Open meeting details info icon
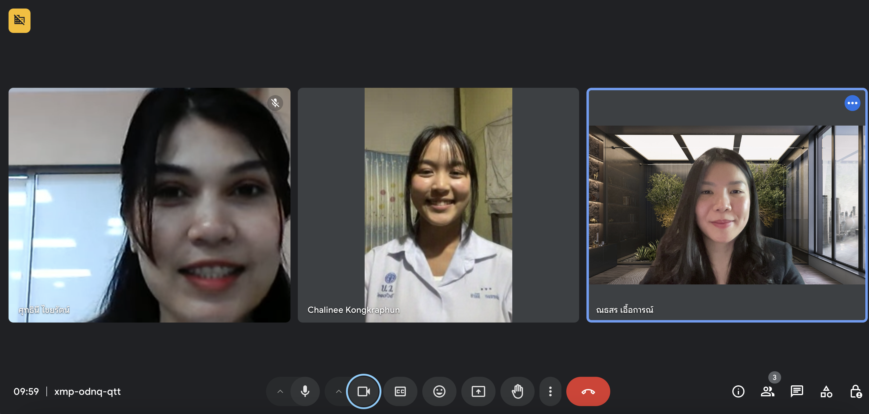The width and height of the screenshot is (869, 414). (x=738, y=391)
